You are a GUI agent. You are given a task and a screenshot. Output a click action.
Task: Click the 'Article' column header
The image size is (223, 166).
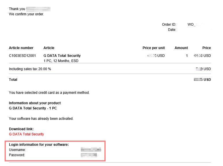[x=49, y=48]
